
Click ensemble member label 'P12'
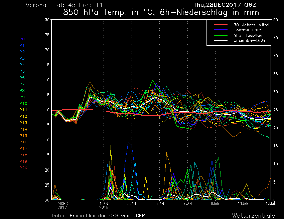[23, 116]
